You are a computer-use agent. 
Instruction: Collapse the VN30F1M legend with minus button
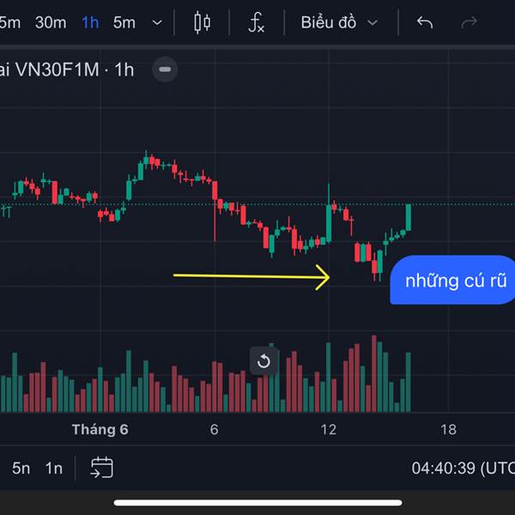click(165, 70)
